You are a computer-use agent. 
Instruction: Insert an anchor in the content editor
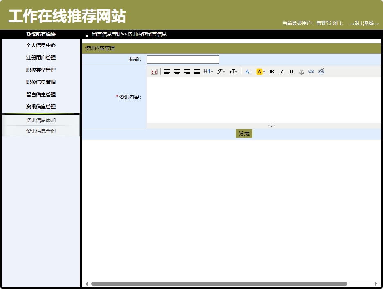(301, 72)
